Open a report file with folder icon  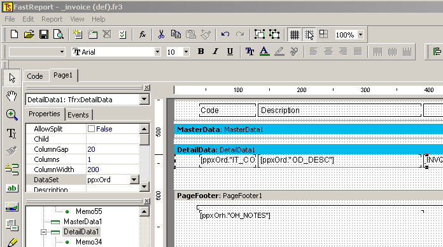point(29,34)
